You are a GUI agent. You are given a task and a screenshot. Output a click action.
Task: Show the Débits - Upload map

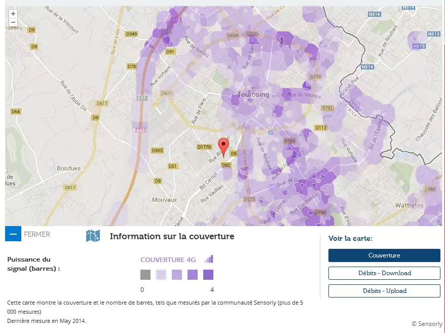[x=384, y=291]
